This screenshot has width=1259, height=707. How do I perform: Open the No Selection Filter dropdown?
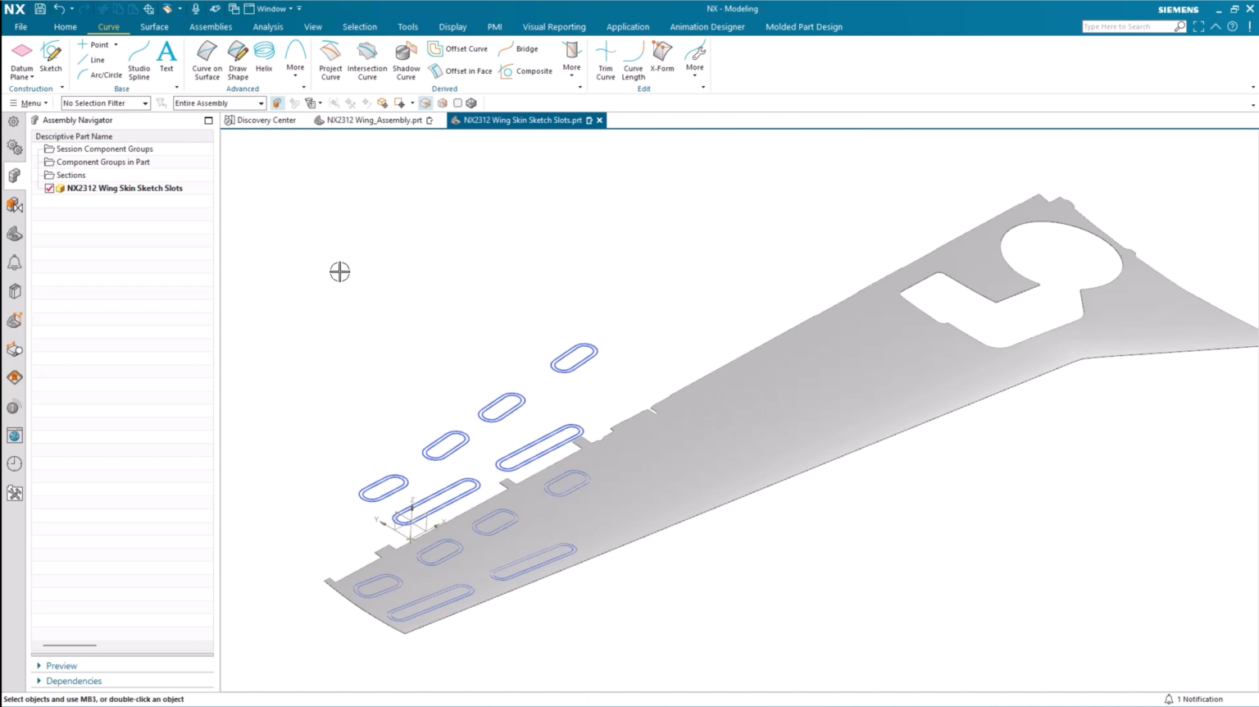[x=105, y=103]
